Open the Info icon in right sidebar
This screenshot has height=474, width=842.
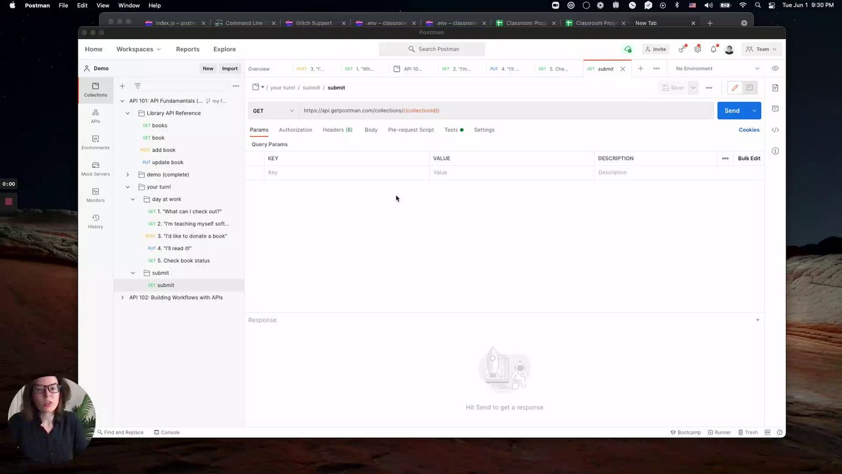point(775,151)
